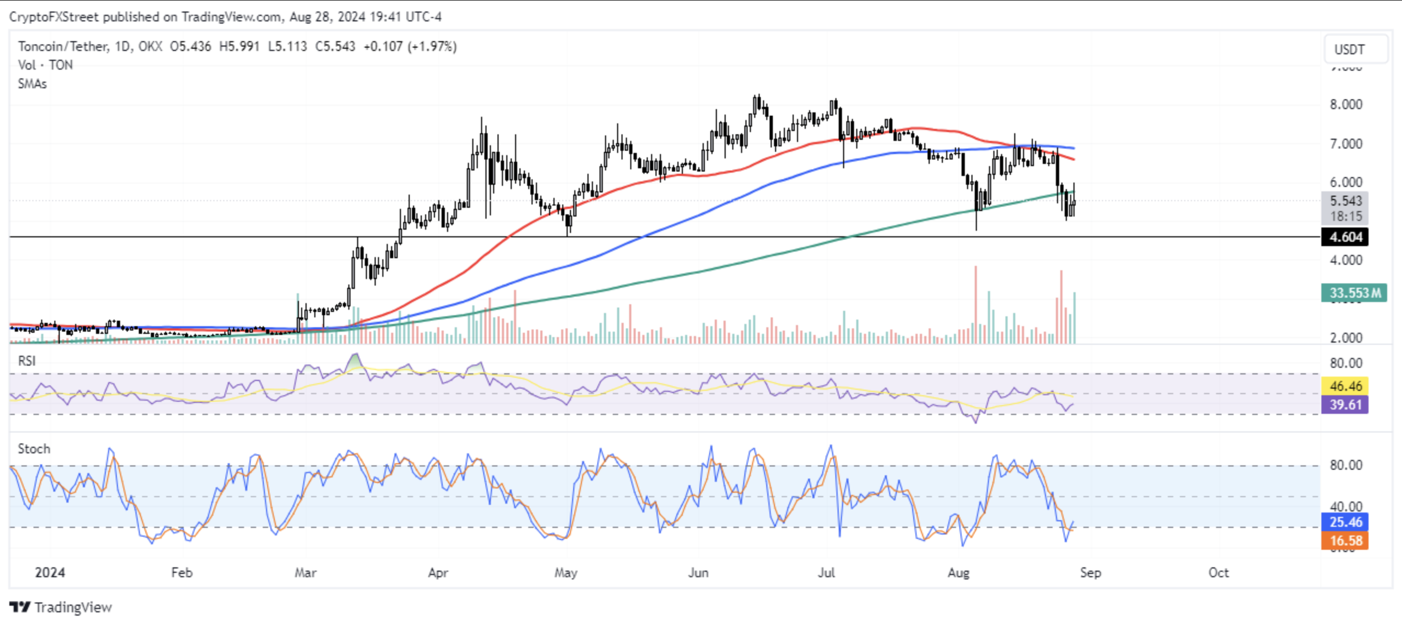Select the RSI pane label

point(27,361)
